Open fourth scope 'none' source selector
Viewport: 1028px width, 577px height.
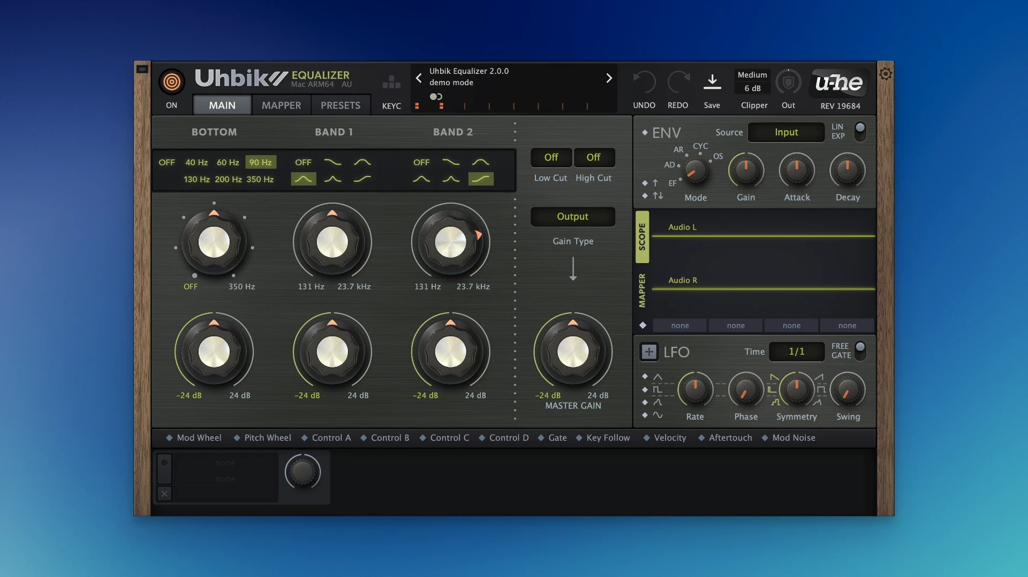[847, 325]
